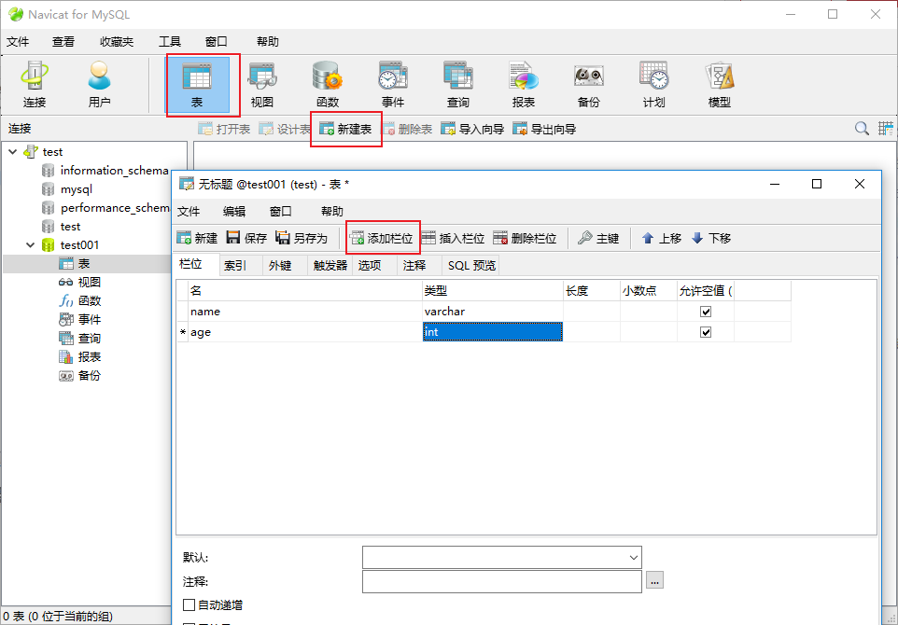Click 新建 in the table designer toolbar
Screen dimensions: 898x625
197,238
